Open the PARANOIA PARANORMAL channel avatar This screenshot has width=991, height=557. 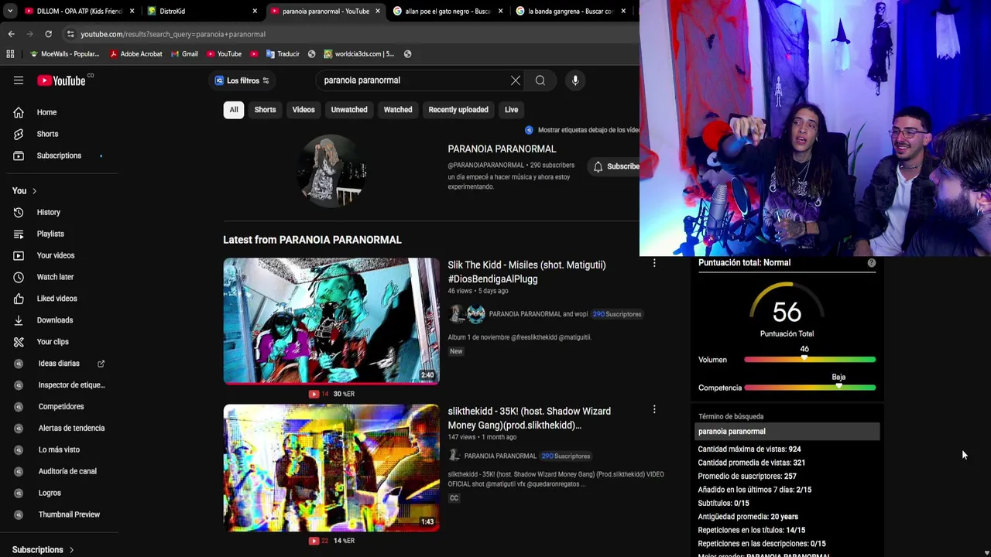(331, 171)
